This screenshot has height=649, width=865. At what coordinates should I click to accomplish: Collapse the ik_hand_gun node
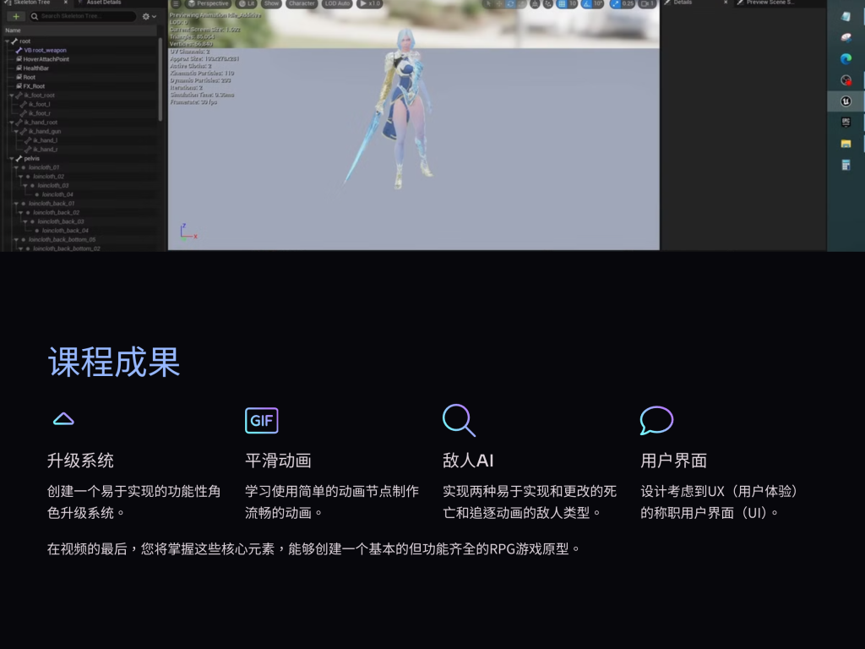16,131
